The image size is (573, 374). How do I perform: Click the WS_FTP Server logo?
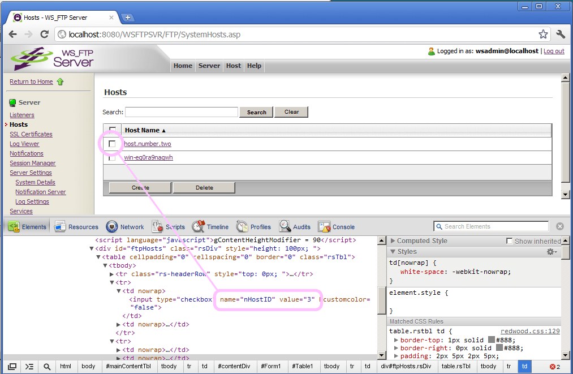(52, 58)
